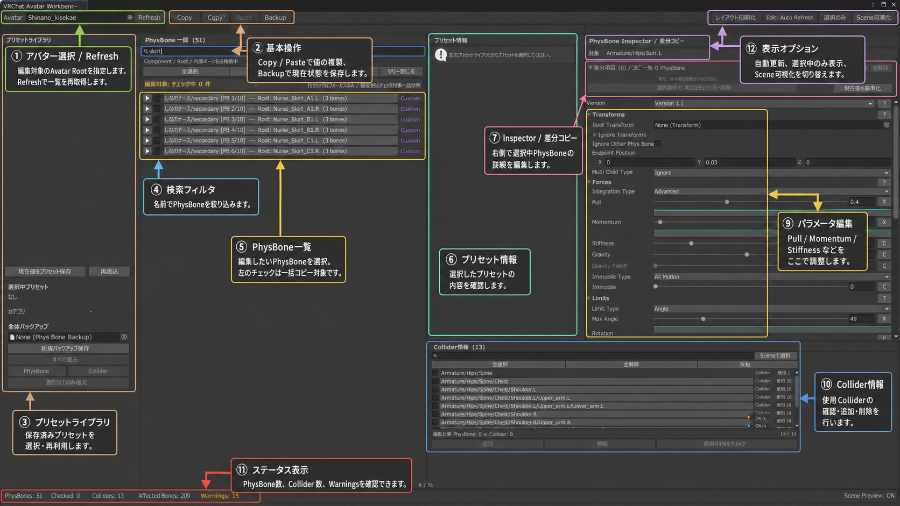Open the Version 1.1 dropdown
900x506 pixels.
(x=763, y=103)
